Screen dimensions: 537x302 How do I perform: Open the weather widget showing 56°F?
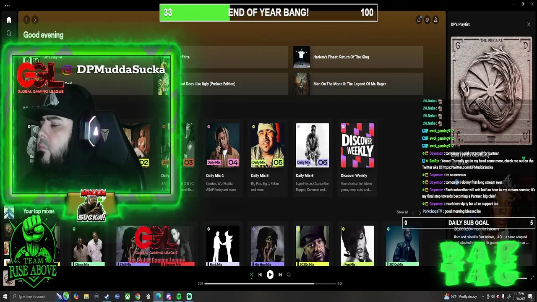[x=460, y=297]
